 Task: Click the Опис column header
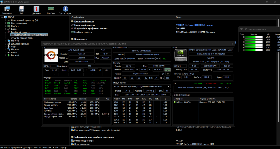179,17
